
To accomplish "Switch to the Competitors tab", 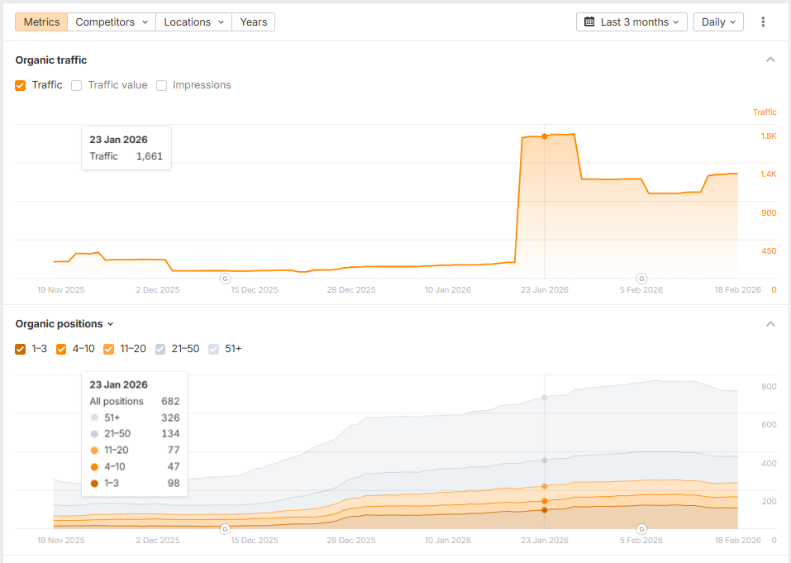I will point(111,22).
